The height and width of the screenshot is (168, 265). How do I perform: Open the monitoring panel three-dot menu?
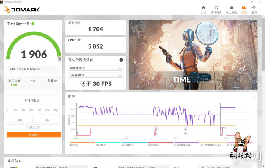(x=254, y=97)
